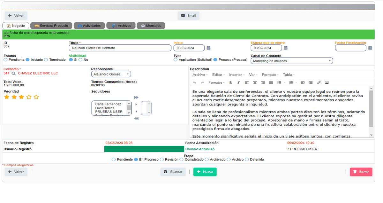Screen dimensions: 383x203
Task: Open the Editar editor menu
Action: [218, 75]
